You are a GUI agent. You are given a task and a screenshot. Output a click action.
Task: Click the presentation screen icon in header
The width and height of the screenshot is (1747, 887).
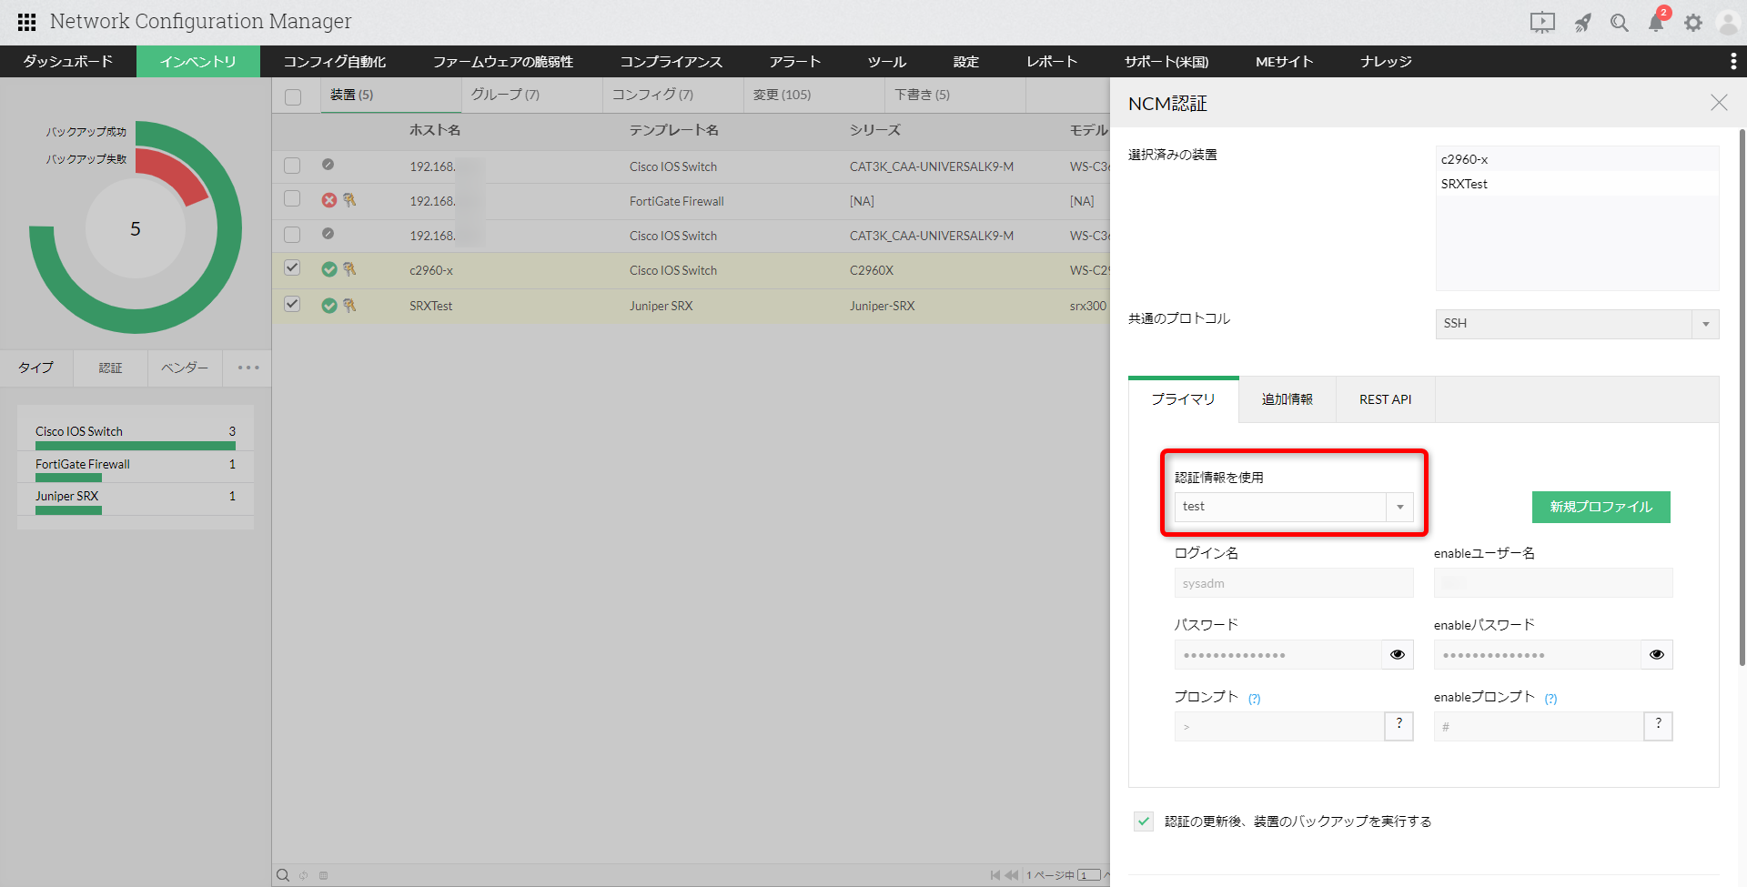(x=1542, y=23)
